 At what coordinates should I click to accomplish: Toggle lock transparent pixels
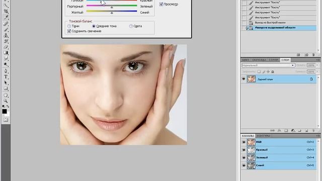tap(259, 71)
